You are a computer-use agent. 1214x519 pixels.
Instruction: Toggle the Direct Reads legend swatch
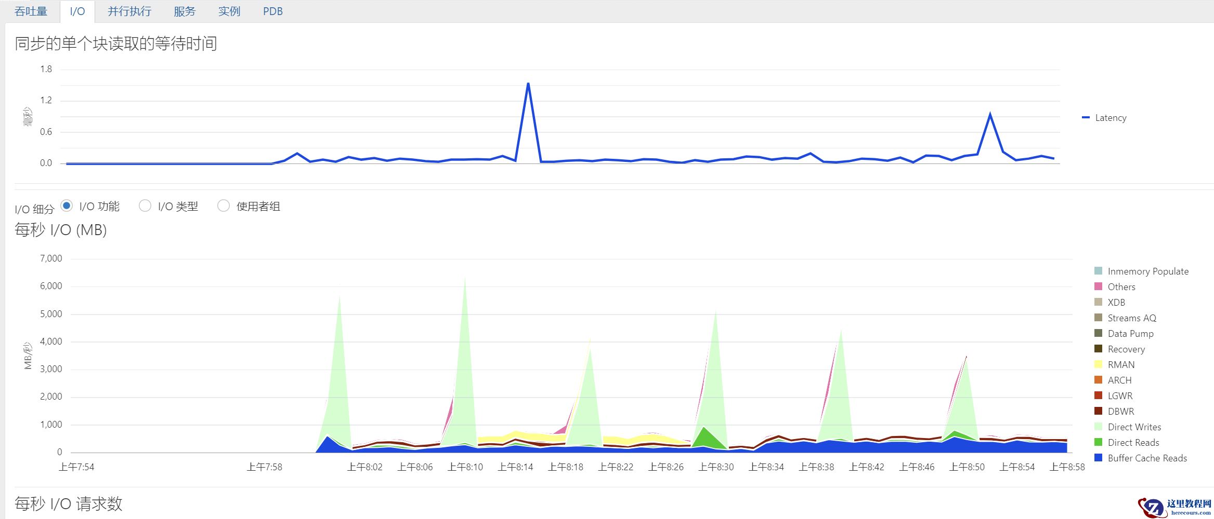[1098, 442]
